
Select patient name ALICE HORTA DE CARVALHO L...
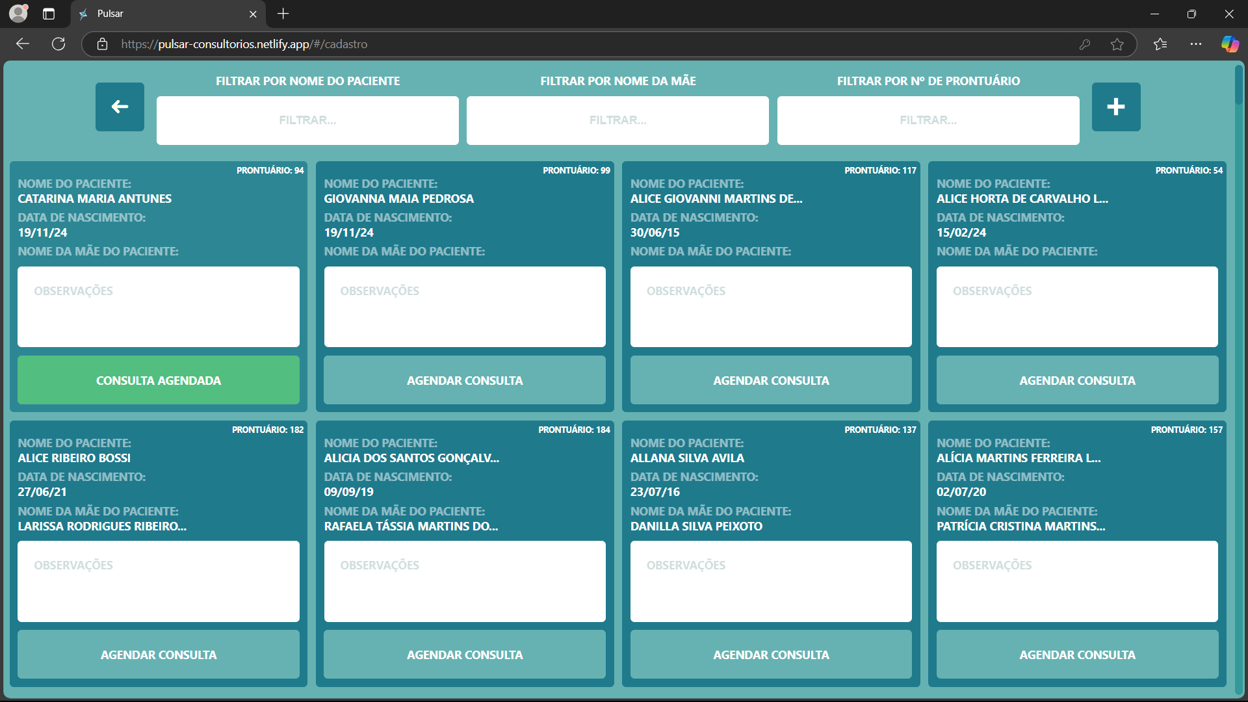click(x=1022, y=199)
